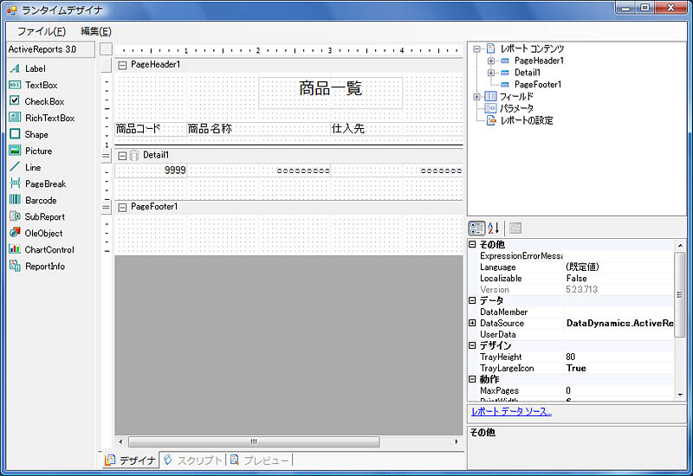Select the PageBreak tool icon
The height and width of the screenshot is (476, 693).
(15, 183)
